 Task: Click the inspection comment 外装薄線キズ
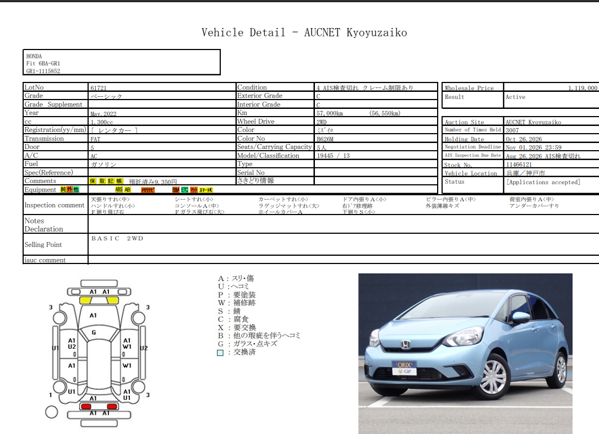[x=443, y=206]
